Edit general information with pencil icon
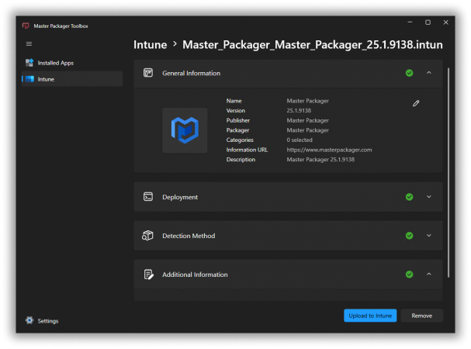The height and width of the screenshot is (349, 471). click(416, 103)
